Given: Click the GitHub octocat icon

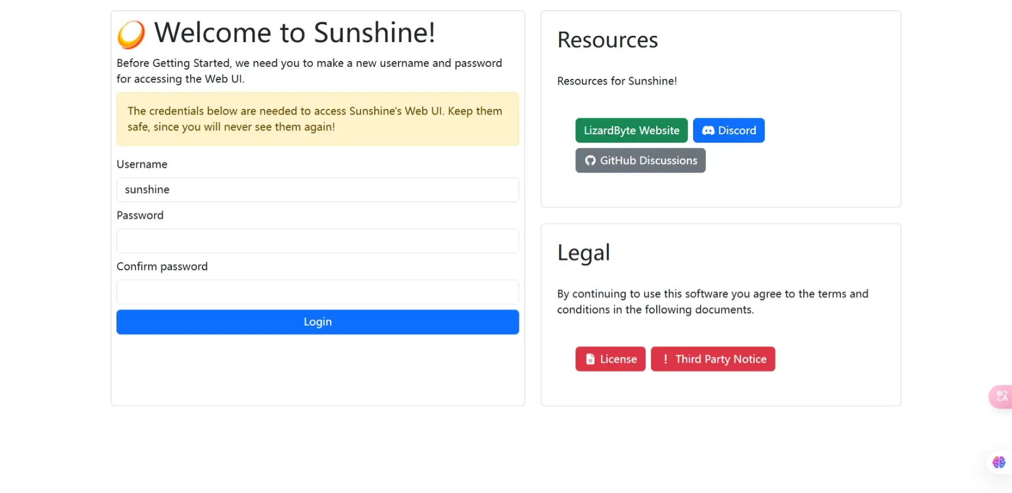Looking at the screenshot, I should click(590, 161).
